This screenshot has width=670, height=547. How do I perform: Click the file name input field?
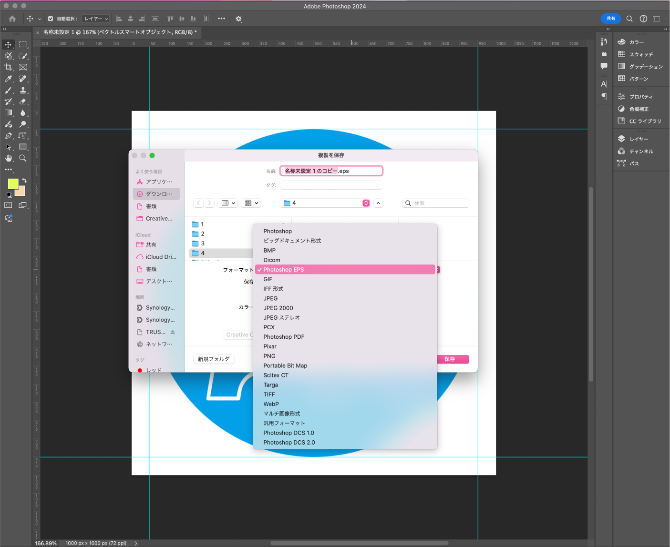coord(331,171)
